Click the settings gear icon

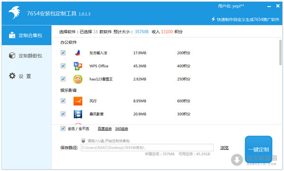[12, 76]
